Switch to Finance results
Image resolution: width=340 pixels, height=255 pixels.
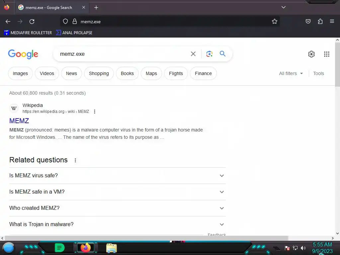pos(203,73)
